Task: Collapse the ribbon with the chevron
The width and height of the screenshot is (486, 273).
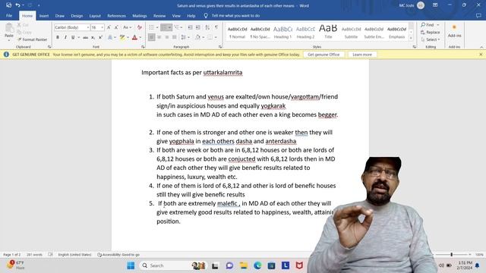Action: click(481, 47)
